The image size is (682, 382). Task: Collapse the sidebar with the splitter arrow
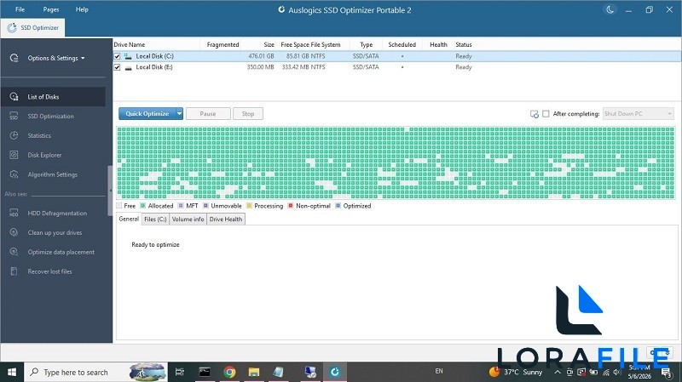(x=110, y=191)
